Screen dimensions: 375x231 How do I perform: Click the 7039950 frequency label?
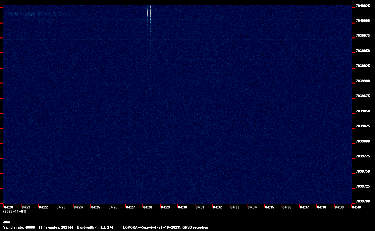coord(363,51)
